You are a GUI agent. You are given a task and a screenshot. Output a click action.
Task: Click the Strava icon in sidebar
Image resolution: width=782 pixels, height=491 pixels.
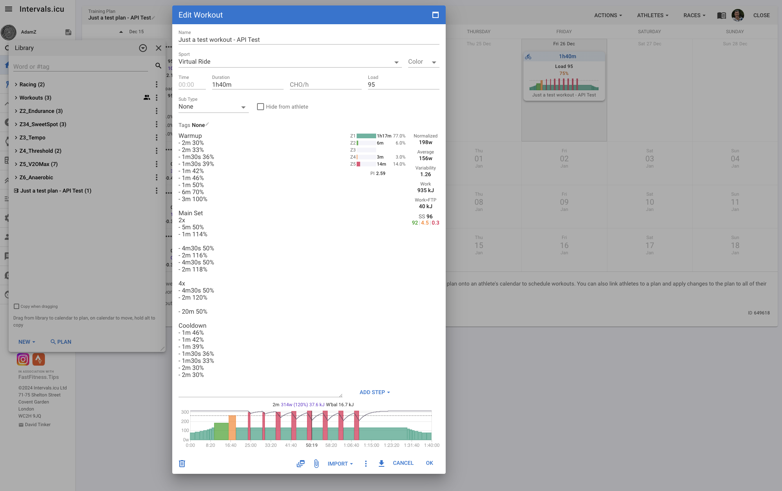(39, 359)
